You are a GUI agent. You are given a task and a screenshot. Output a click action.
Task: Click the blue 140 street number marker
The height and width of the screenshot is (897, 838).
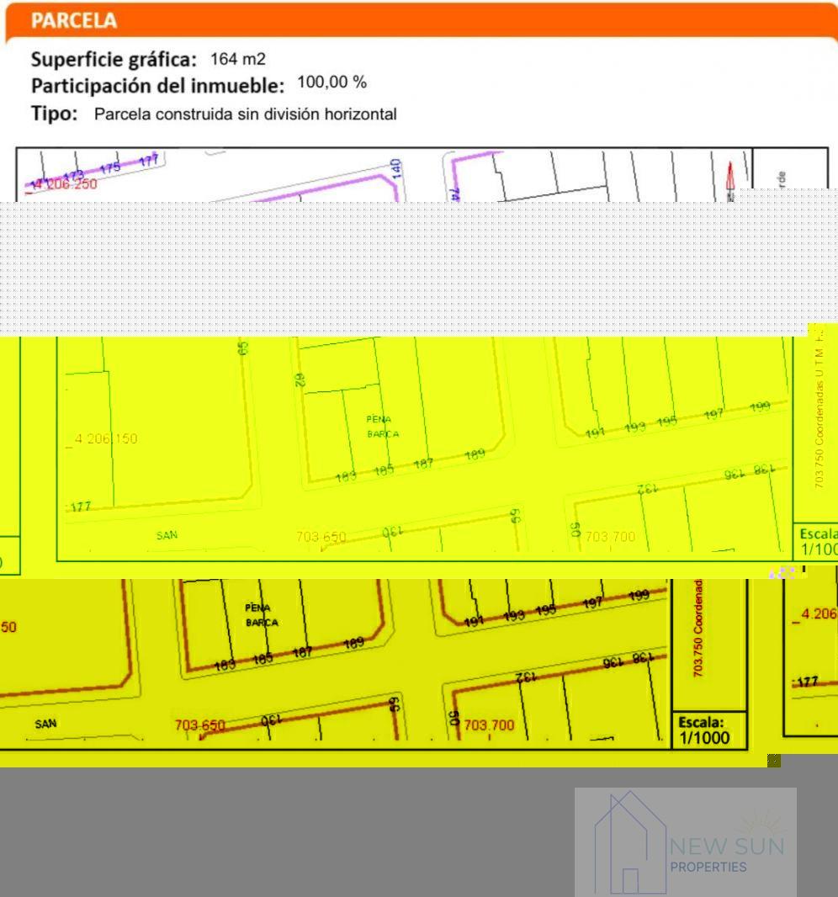[396, 167]
